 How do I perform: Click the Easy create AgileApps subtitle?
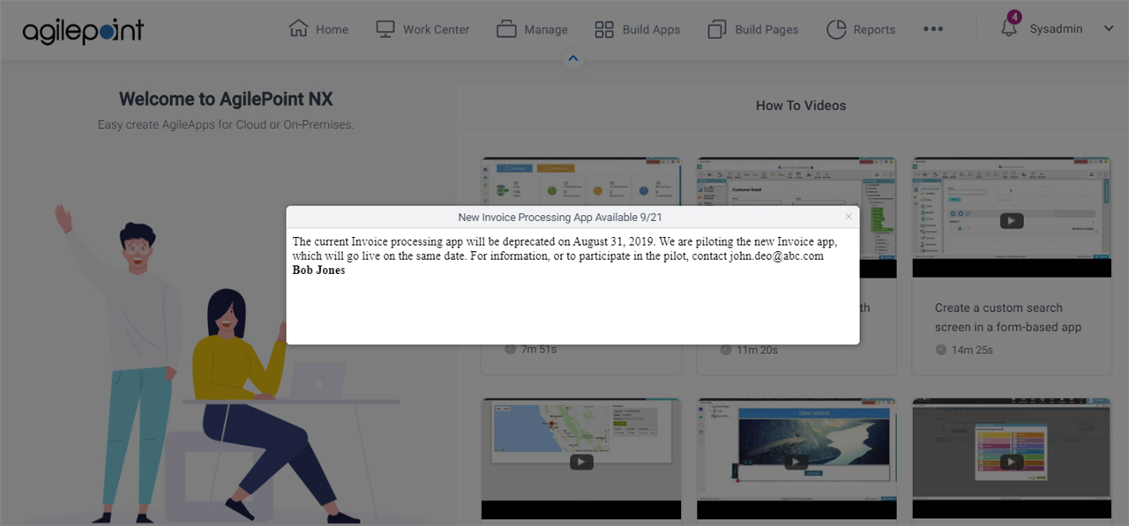click(226, 125)
